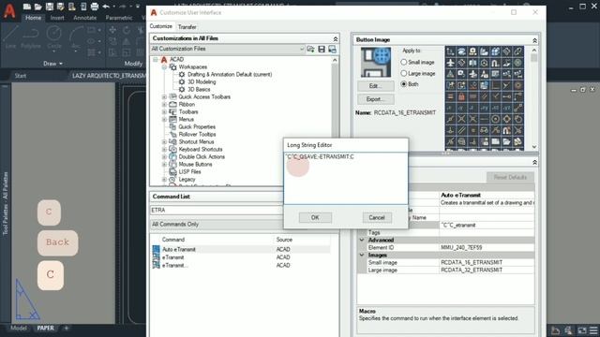The image size is (600, 337).
Task: Expand the Shortcut Menus tree node
Action: tap(164, 141)
